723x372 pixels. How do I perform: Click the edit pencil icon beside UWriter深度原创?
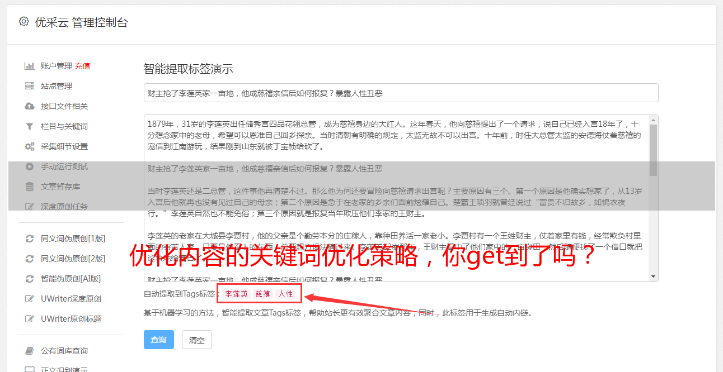[x=30, y=299]
